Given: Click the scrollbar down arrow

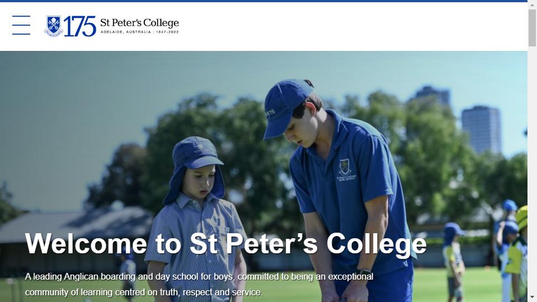Looking at the screenshot, I should pos(532,297).
